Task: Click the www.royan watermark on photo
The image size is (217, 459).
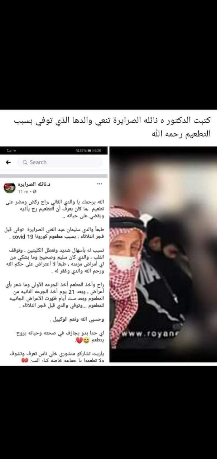Action: (x=151, y=334)
